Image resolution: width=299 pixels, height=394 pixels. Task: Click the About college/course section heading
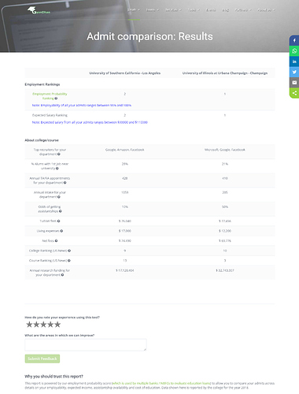(42, 140)
